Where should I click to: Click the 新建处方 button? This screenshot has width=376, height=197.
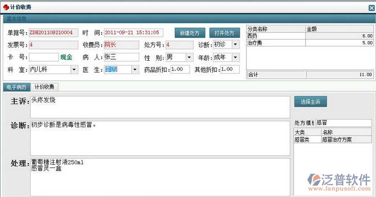point(190,33)
